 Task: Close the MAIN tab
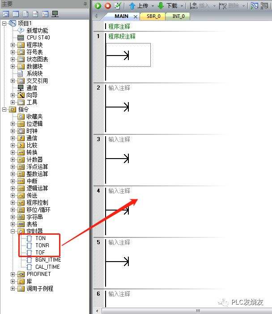[136, 17]
